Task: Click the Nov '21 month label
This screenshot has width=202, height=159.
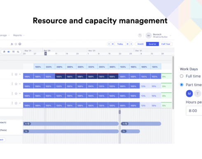Action: pyautogui.click(x=92, y=51)
